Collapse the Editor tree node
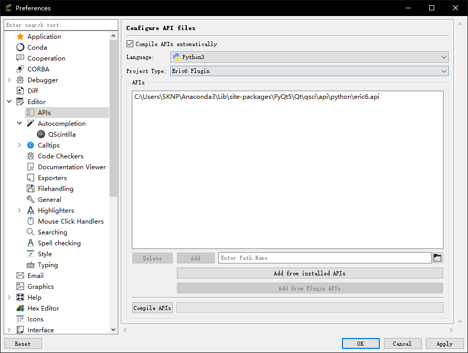This screenshot has height=353, width=468. click(x=9, y=102)
